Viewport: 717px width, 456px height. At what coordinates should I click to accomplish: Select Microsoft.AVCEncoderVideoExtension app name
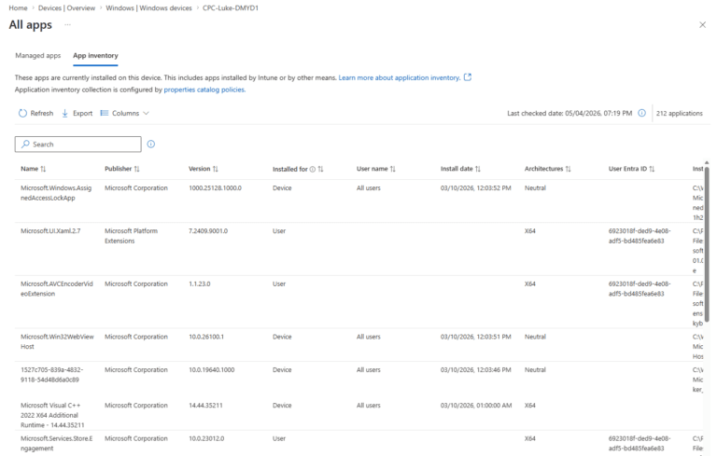(x=57, y=289)
